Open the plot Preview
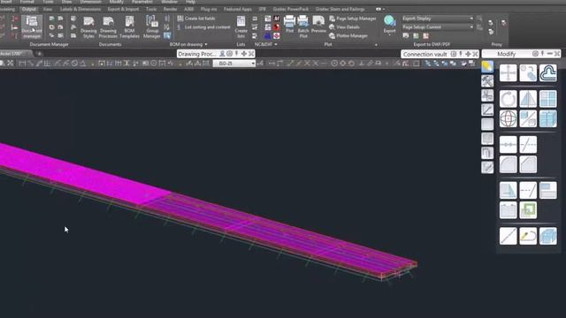The width and height of the screenshot is (566, 318). pyautogui.click(x=318, y=25)
